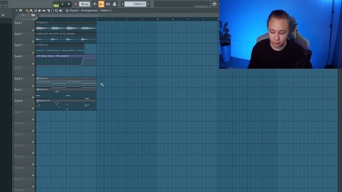Select the Slice tool in playlist toolbar

click(48, 11)
